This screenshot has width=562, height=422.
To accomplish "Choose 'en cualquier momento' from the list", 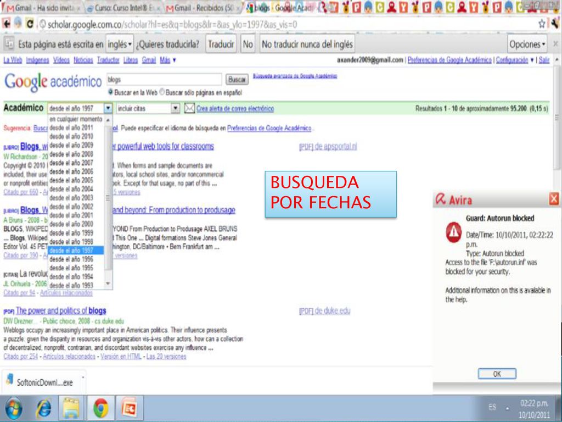I will [x=76, y=119].
